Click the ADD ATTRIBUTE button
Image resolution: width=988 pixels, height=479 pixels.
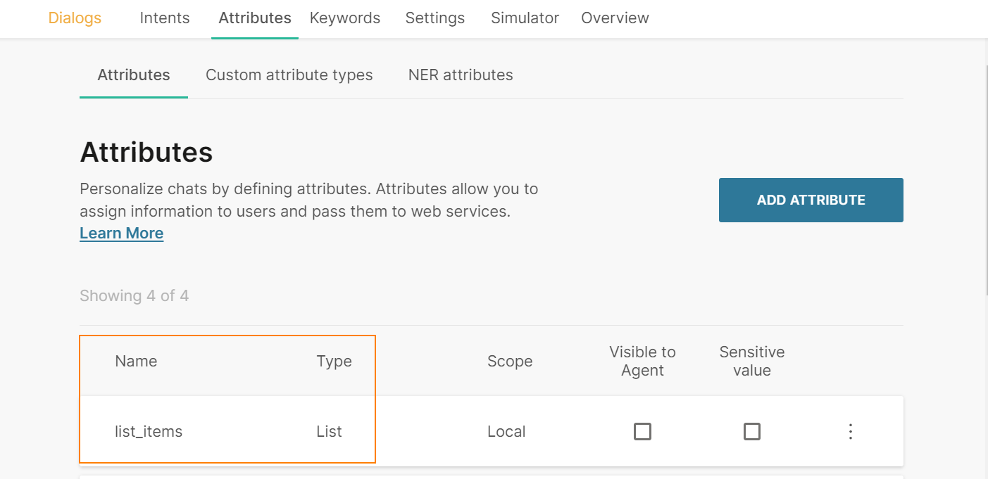point(811,200)
